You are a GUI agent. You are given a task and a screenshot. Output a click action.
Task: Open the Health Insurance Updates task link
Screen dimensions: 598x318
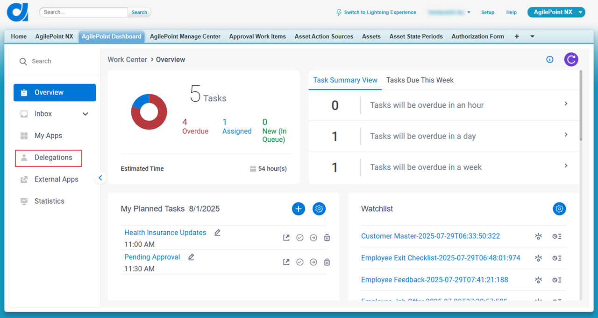pyautogui.click(x=165, y=233)
